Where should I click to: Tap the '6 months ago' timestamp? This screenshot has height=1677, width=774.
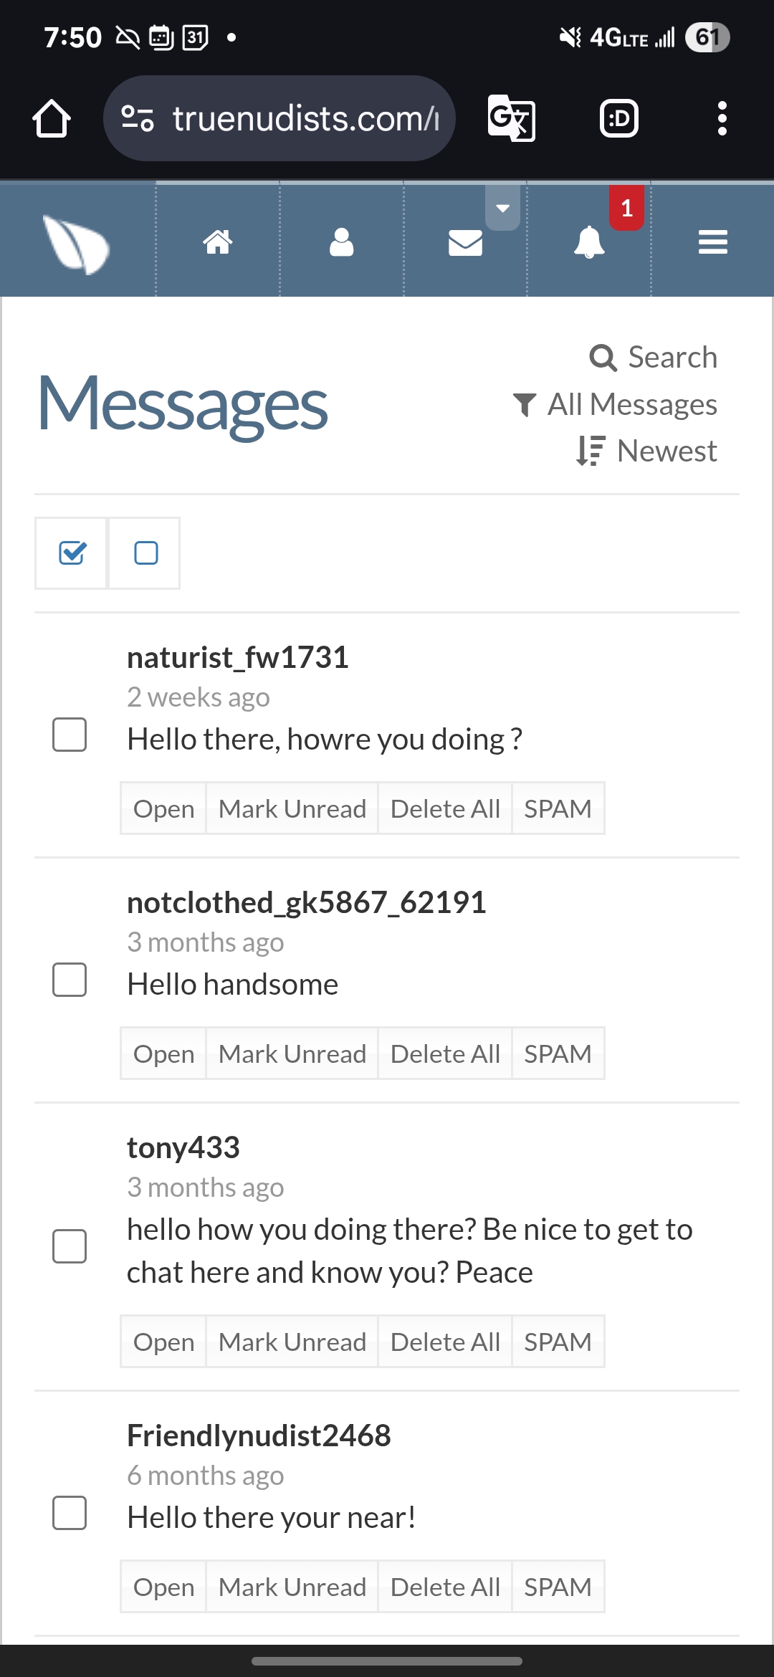pyautogui.click(x=206, y=1475)
